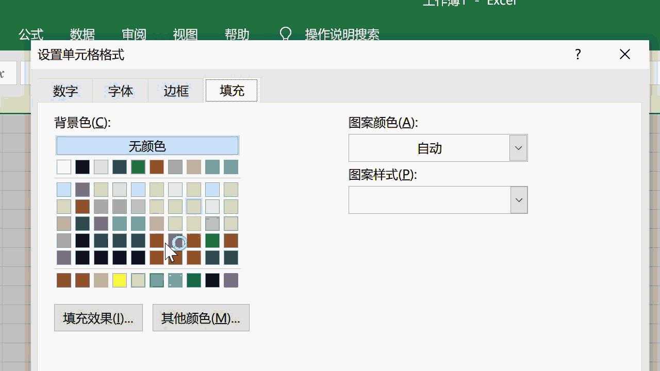This screenshot has height=371, width=660.
Task: Open the 图案样式 dropdown
Action: pos(519,199)
